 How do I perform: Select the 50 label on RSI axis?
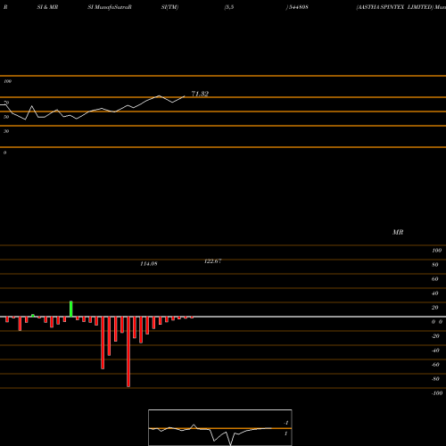coord(6,117)
